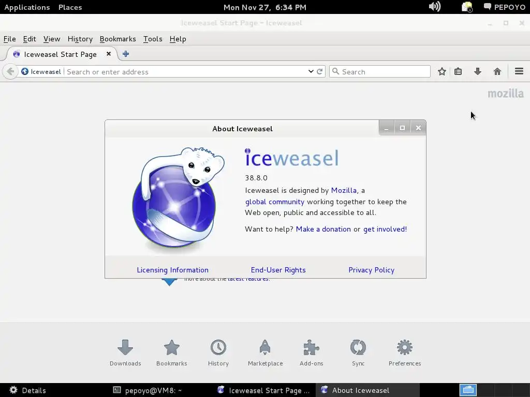Close the About Iceweasel dialog
The image size is (530, 397).
pyautogui.click(x=418, y=128)
